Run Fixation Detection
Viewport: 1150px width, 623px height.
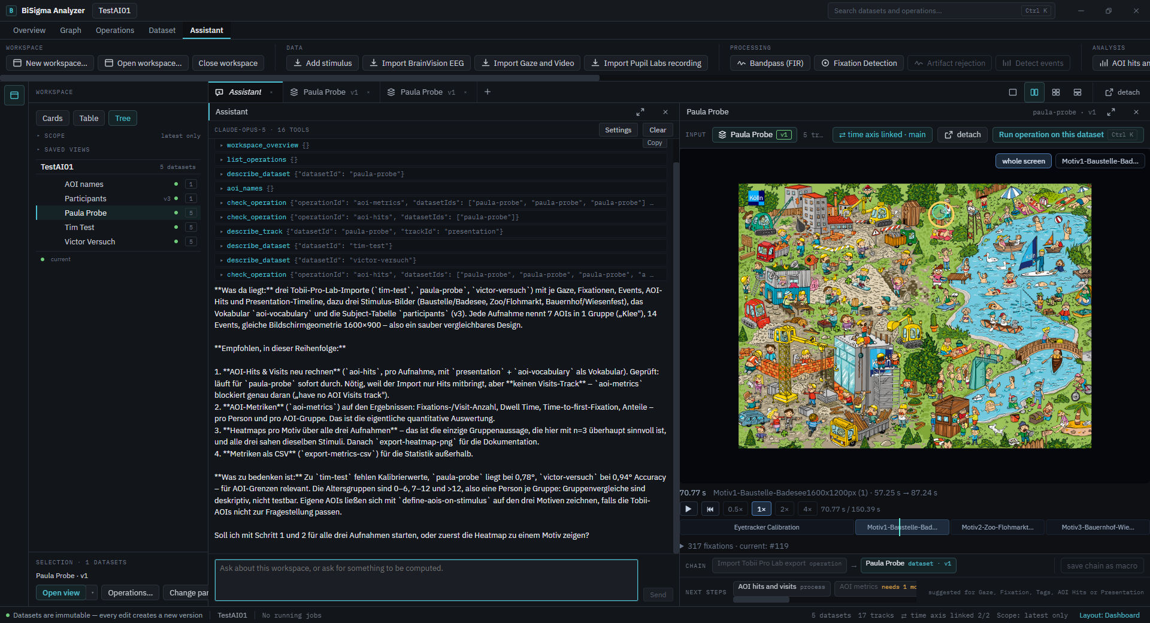click(x=859, y=63)
